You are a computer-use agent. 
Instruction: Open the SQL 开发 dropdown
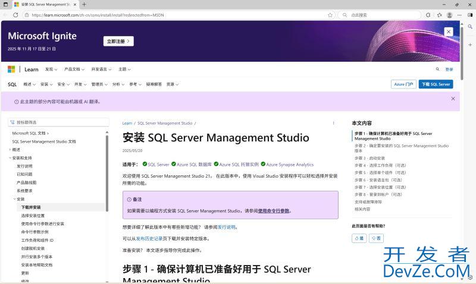80,84
